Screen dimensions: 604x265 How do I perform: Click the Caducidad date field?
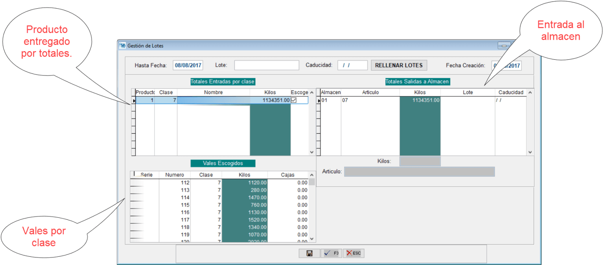352,65
